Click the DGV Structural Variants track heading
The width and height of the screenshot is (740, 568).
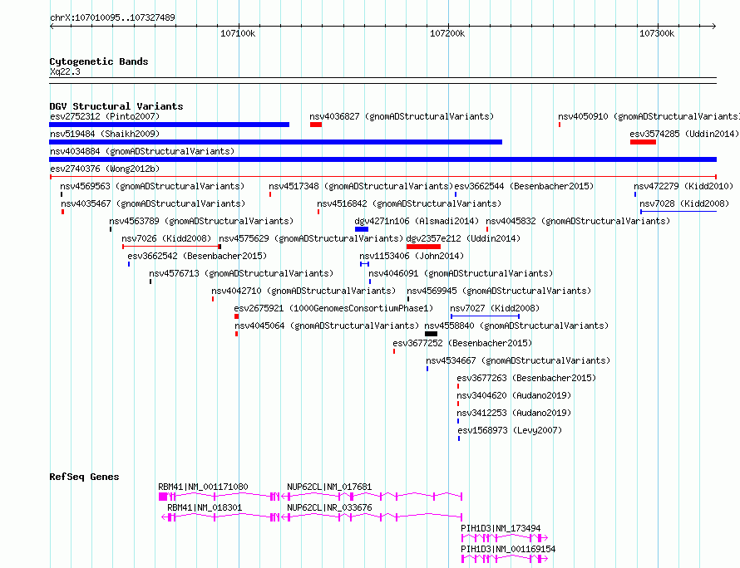116,106
